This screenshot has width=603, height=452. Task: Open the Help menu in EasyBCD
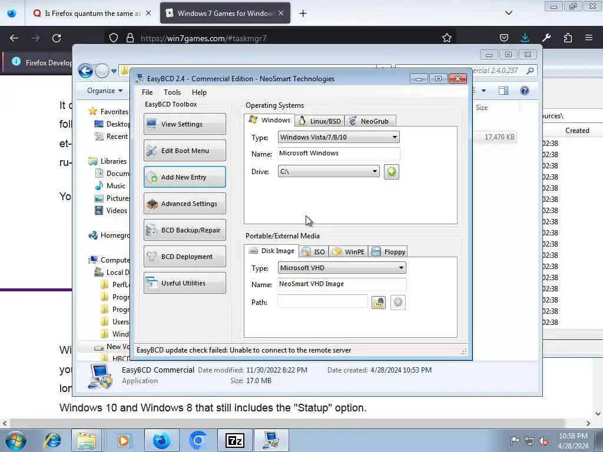[199, 92]
